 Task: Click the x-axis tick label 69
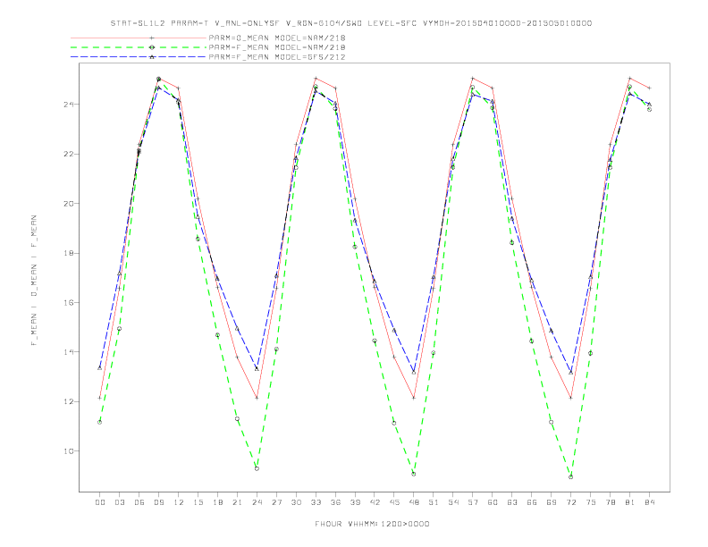point(552,502)
